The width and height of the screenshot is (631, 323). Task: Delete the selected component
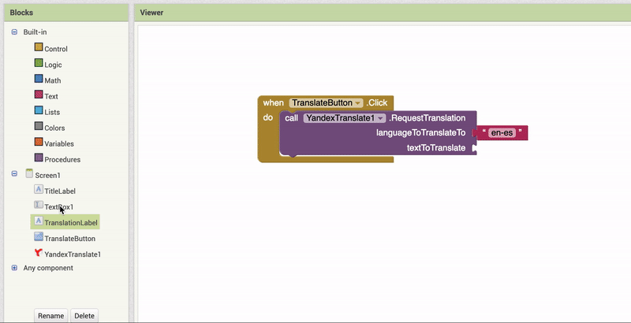[84, 316]
